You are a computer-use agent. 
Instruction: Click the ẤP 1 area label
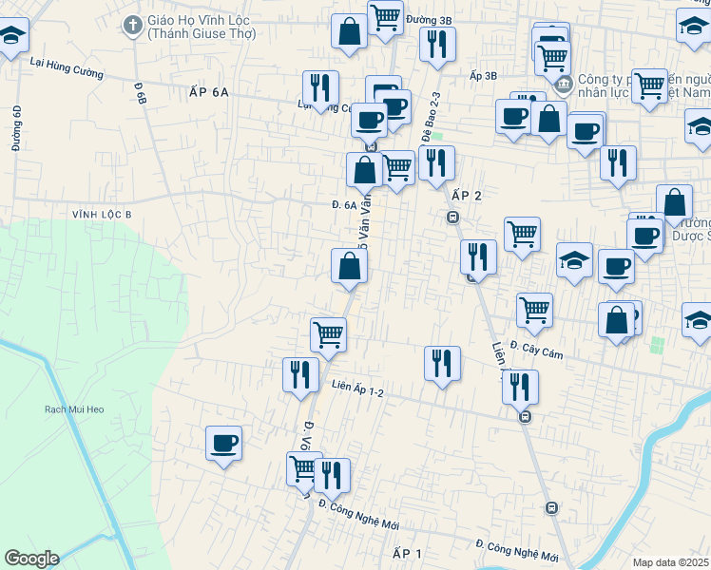click(407, 554)
